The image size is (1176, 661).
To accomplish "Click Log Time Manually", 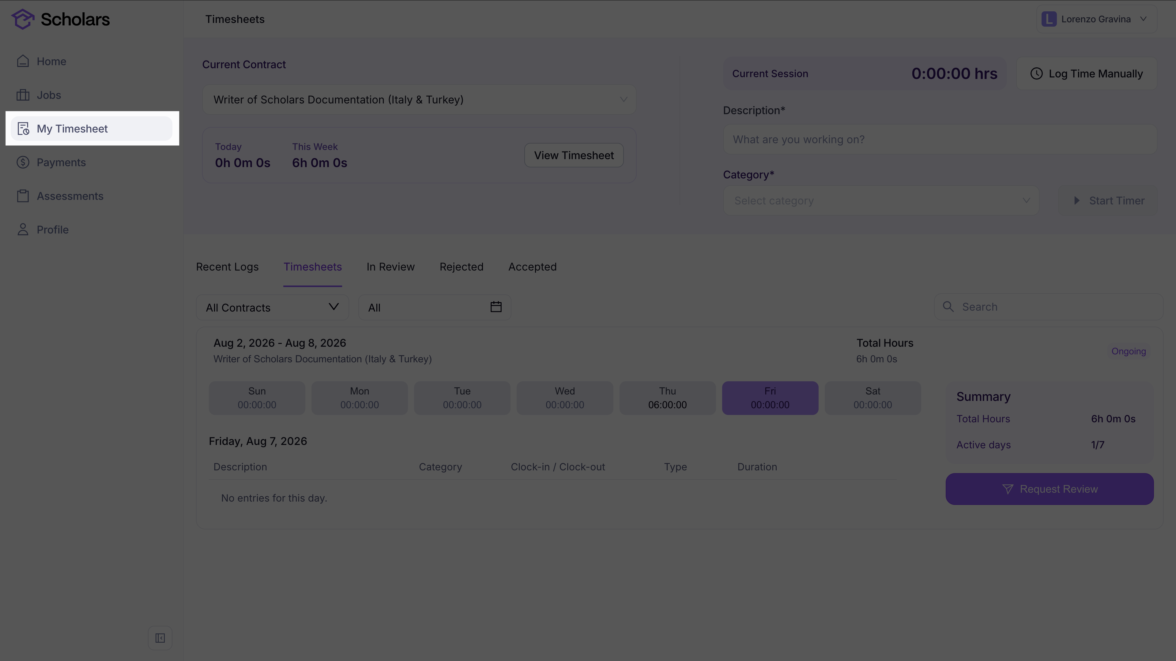I will [1087, 73].
